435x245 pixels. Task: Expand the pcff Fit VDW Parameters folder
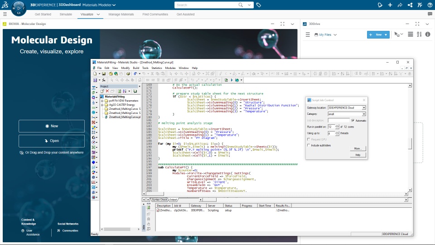102,101
